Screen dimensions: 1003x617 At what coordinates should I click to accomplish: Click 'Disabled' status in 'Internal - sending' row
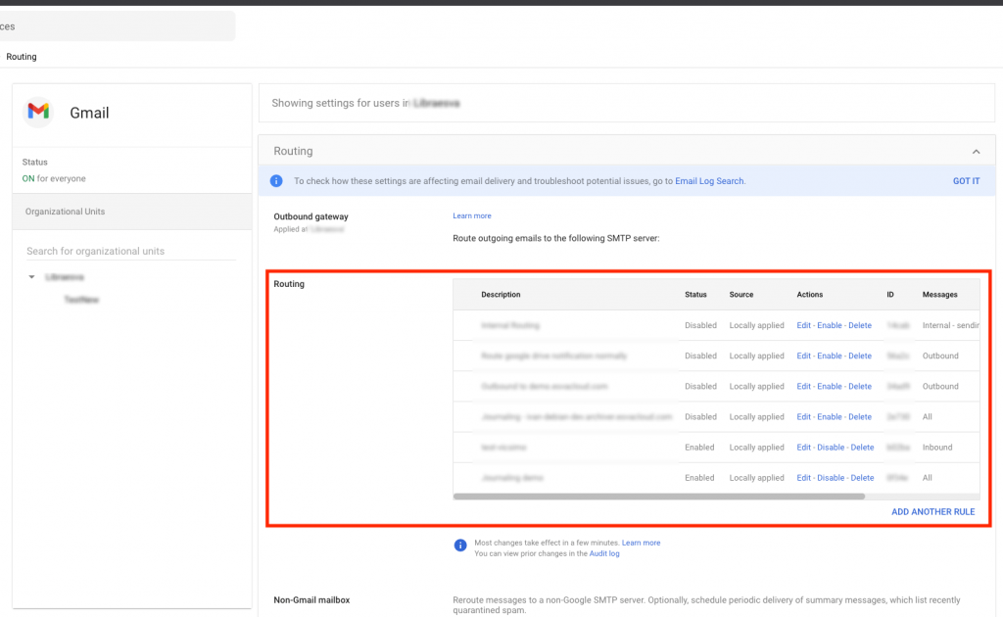tap(700, 325)
